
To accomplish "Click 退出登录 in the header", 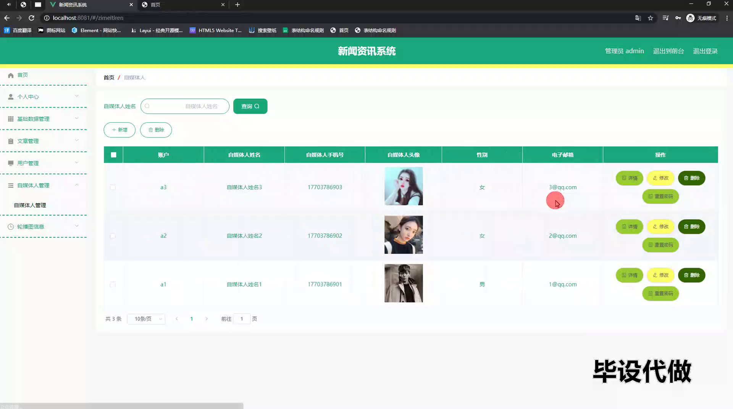I will (705, 51).
